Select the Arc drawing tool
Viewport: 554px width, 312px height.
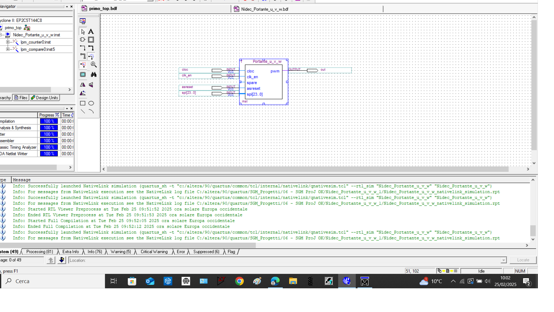[x=91, y=112]
